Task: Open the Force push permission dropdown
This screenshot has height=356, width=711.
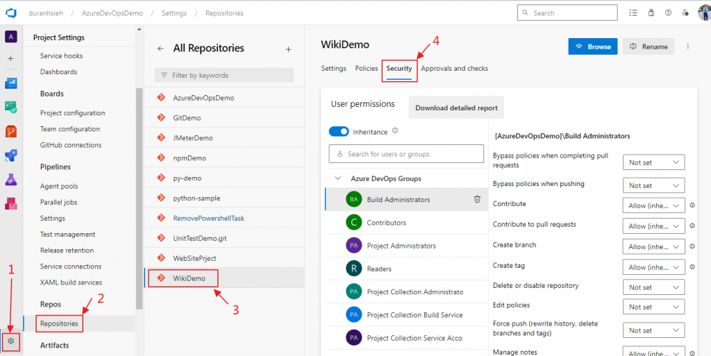Action: tap(654, 330)
